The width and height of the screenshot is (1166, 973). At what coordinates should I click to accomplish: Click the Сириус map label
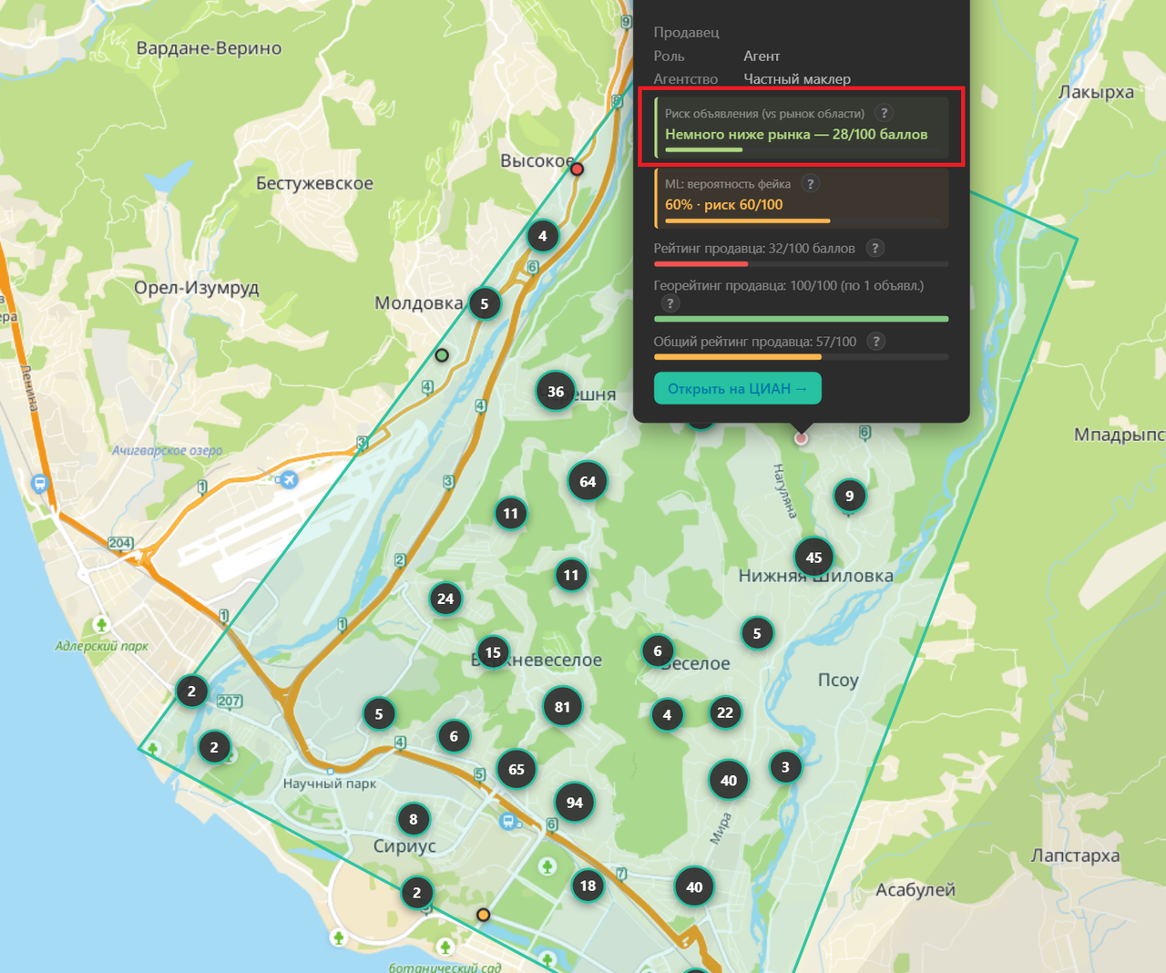(x=404, y=846)
